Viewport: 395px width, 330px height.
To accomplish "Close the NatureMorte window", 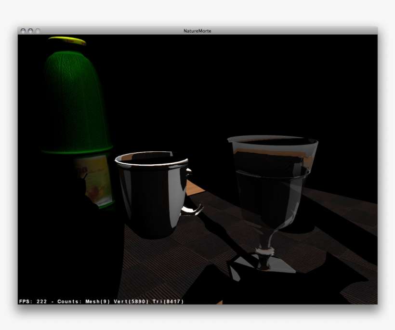I will pyautogui.click(x=23, y=31).
